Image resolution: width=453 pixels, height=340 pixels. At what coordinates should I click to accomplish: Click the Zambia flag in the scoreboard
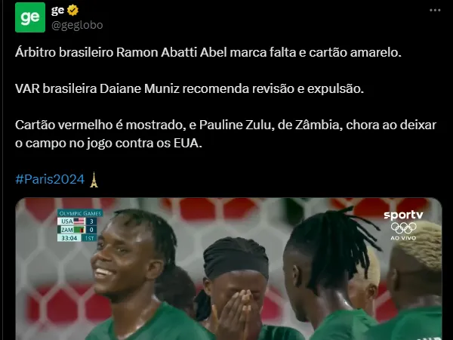click(x=79, y=230)
